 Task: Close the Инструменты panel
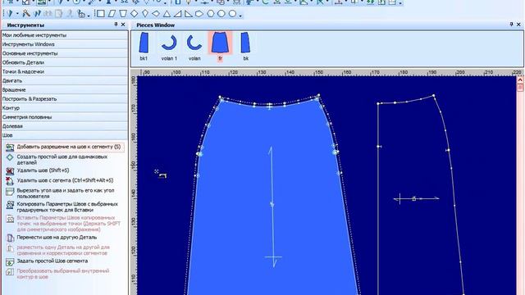tap(123, 25)
